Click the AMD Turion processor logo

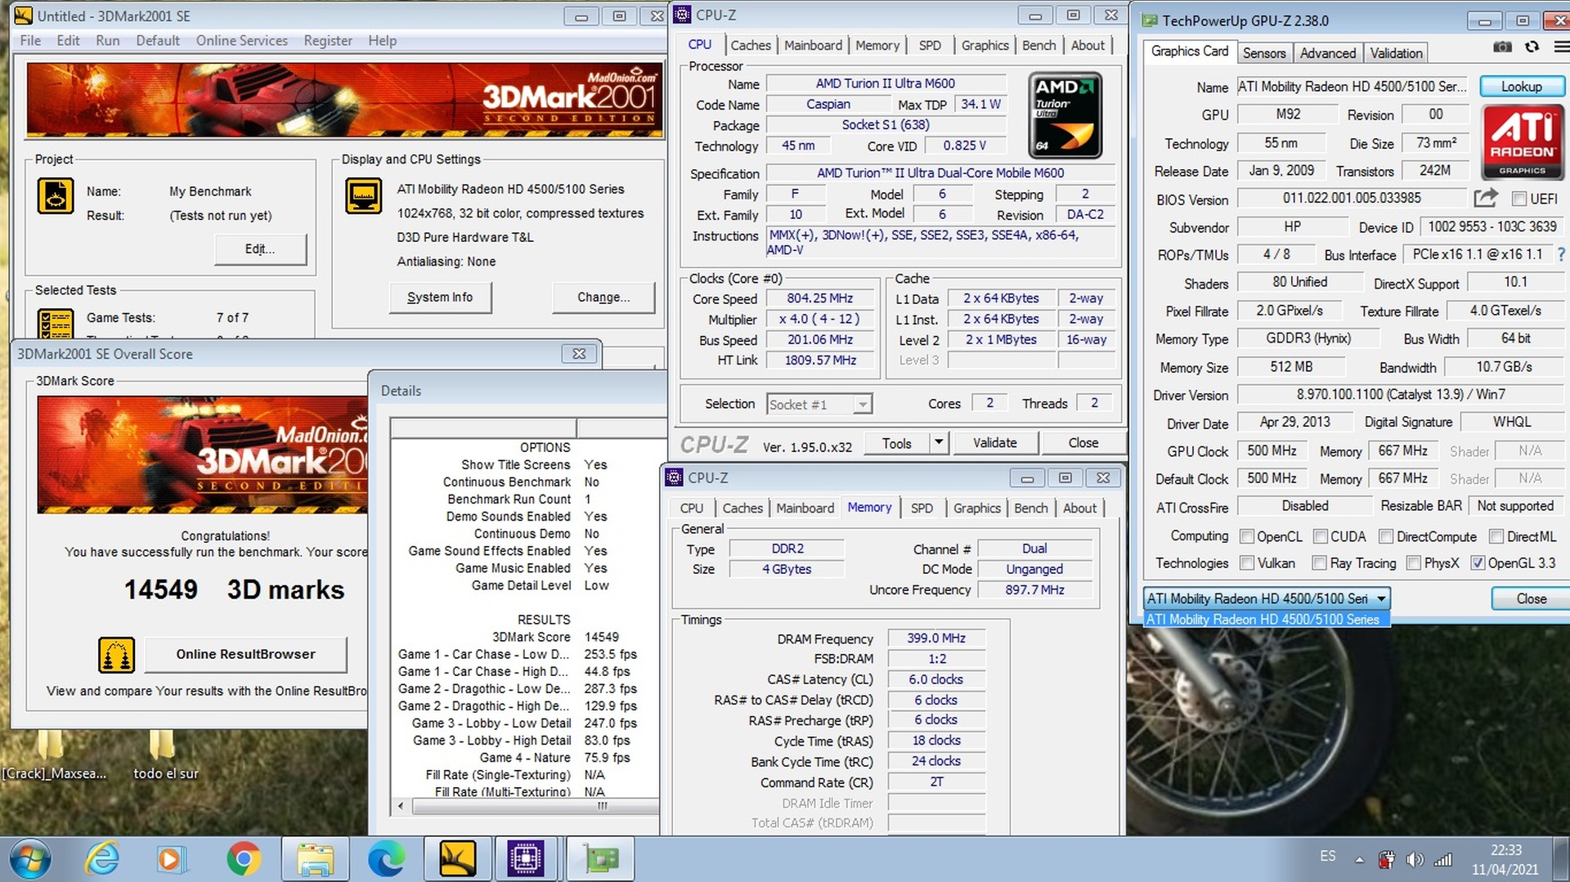coord(1065,115)
